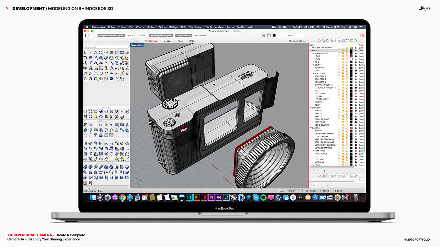Screen dimensions: 440x247
Task: Click the Mises en page button
Action: pos(297,41)
